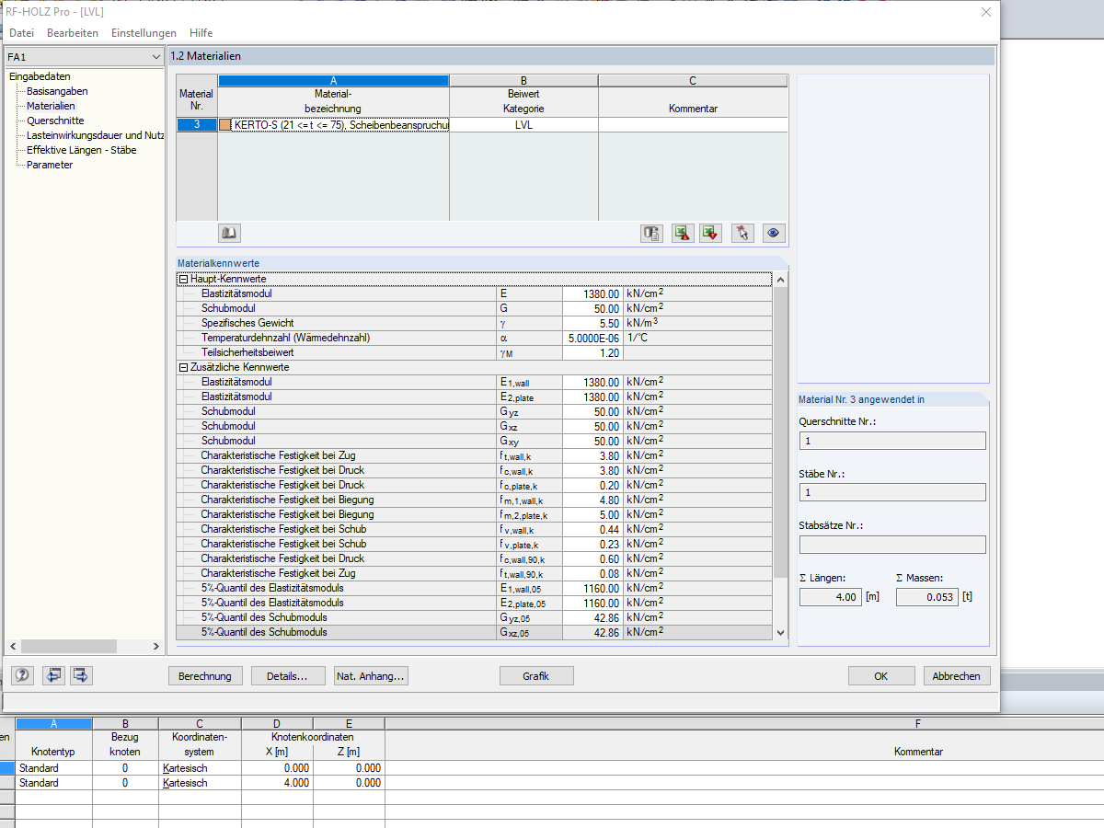Select material row number 3

(197, 125)
